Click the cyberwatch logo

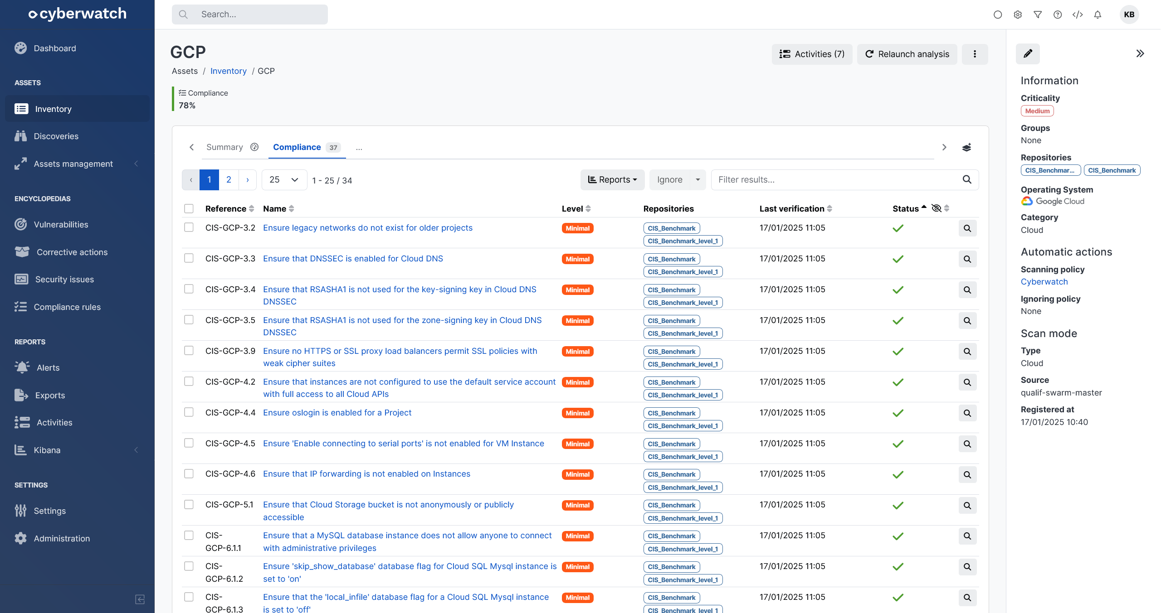pos(77,14)
